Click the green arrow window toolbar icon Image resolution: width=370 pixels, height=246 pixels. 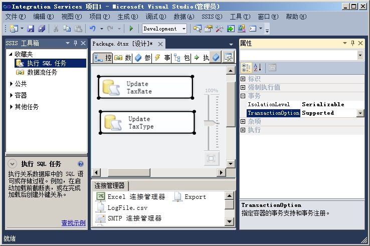tap(231, 29)
